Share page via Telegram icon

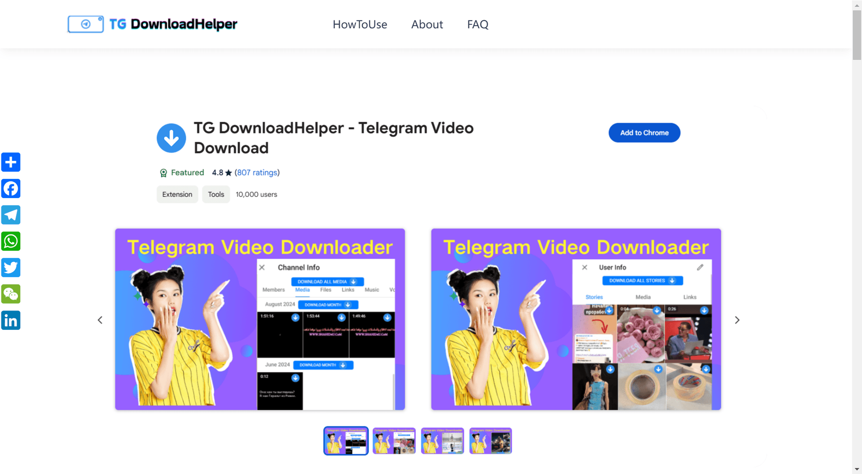tap(11, 215)
